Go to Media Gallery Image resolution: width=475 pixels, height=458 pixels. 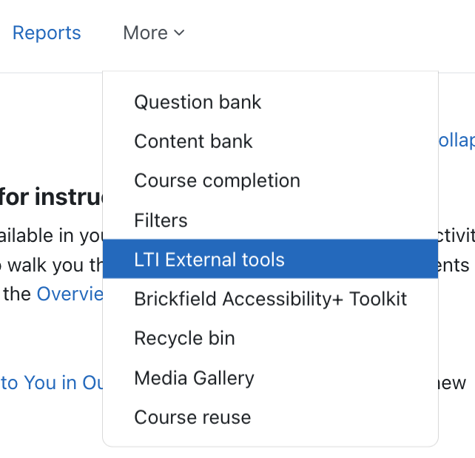pos(270,378)
